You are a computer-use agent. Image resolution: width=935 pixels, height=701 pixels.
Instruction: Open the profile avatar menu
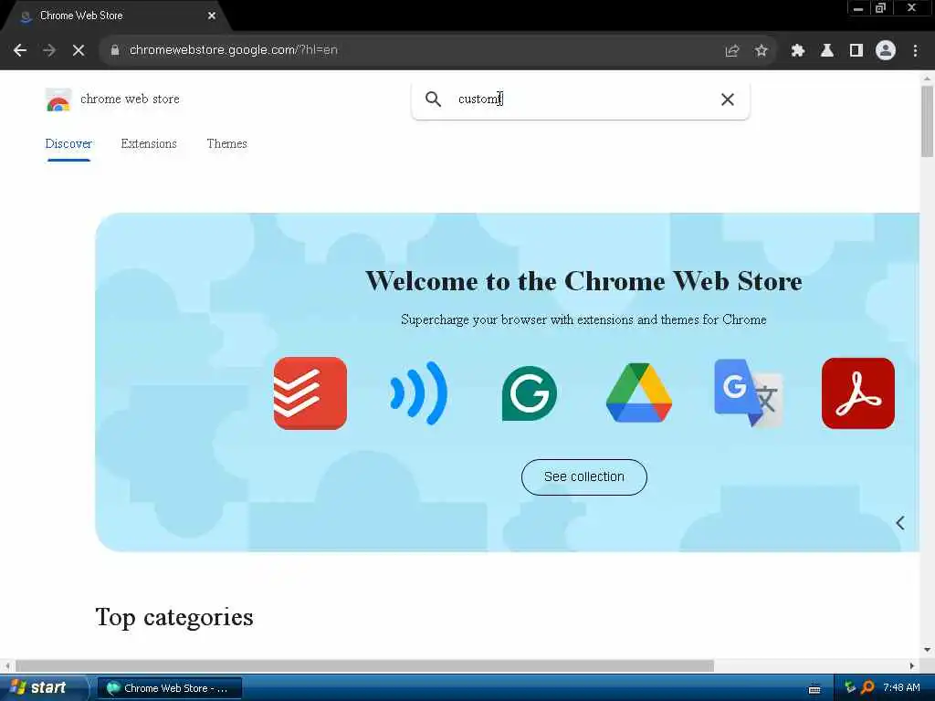(886, 51)
